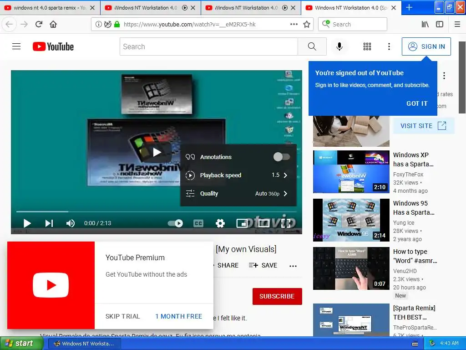Seek on the video progress bar
The width and height of the screenshot is (466, 350).
157,211
